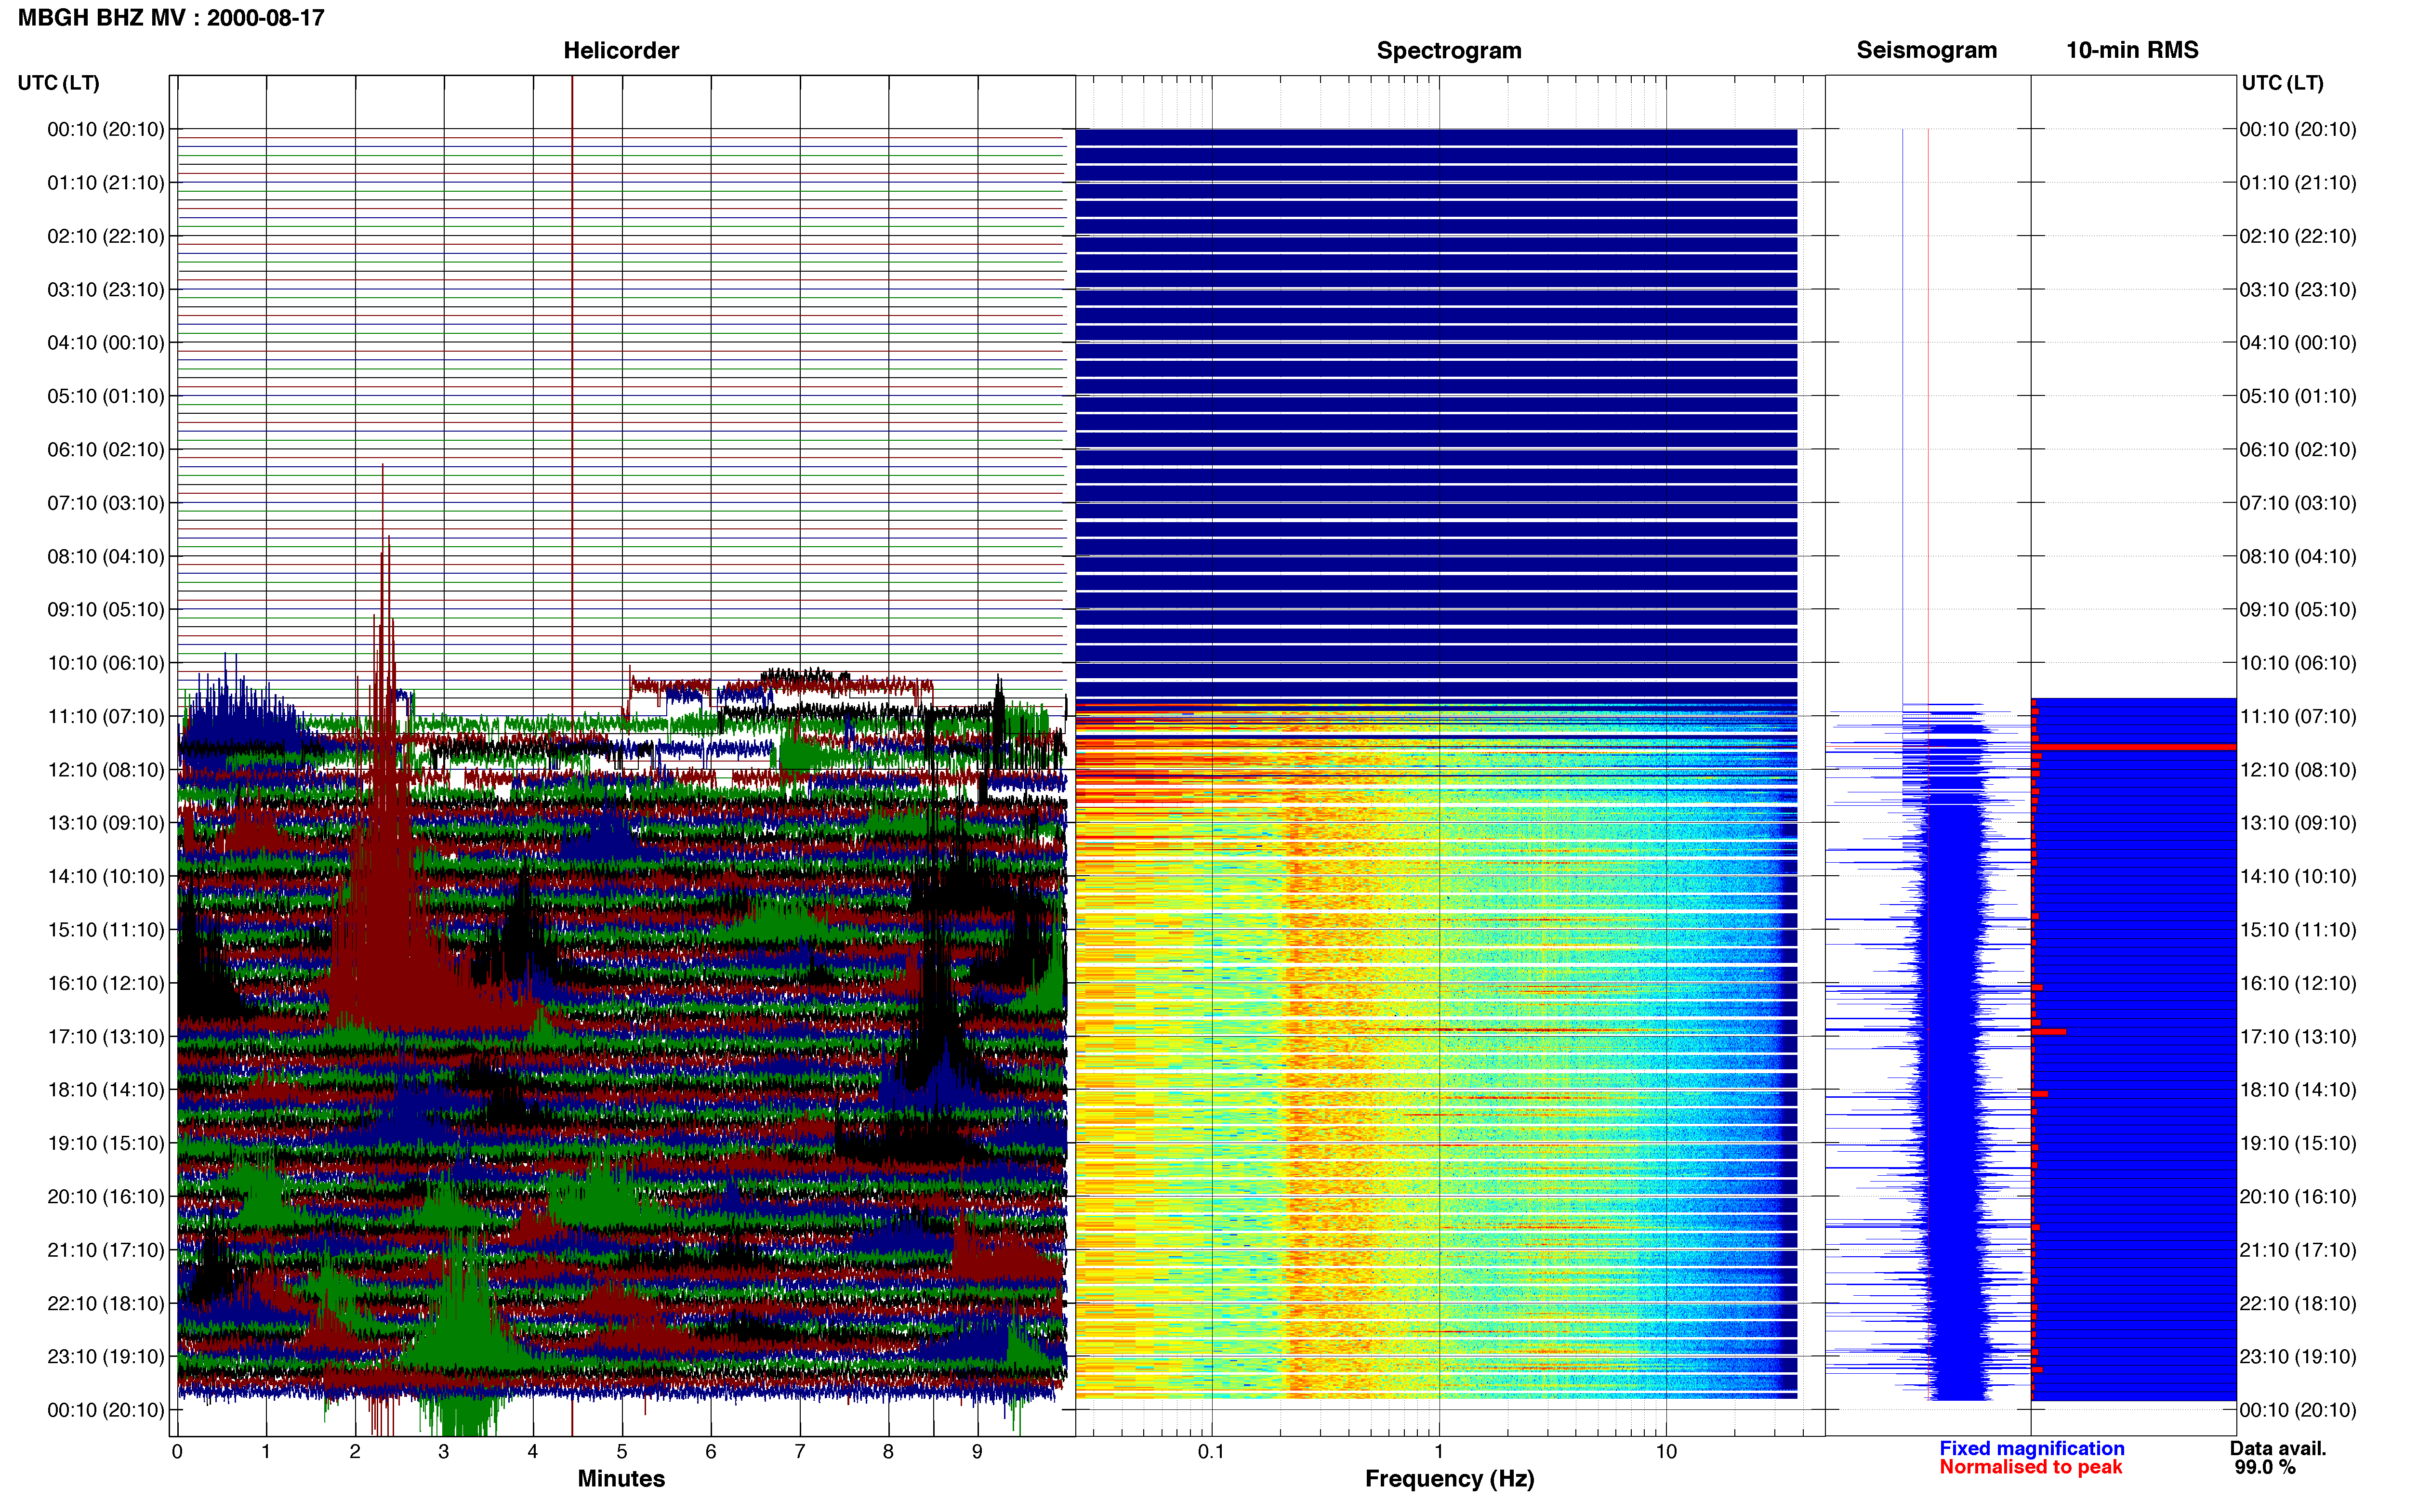
Task: Click the left time label '10:10 (06:10)'
Action: tap(106, 663)
